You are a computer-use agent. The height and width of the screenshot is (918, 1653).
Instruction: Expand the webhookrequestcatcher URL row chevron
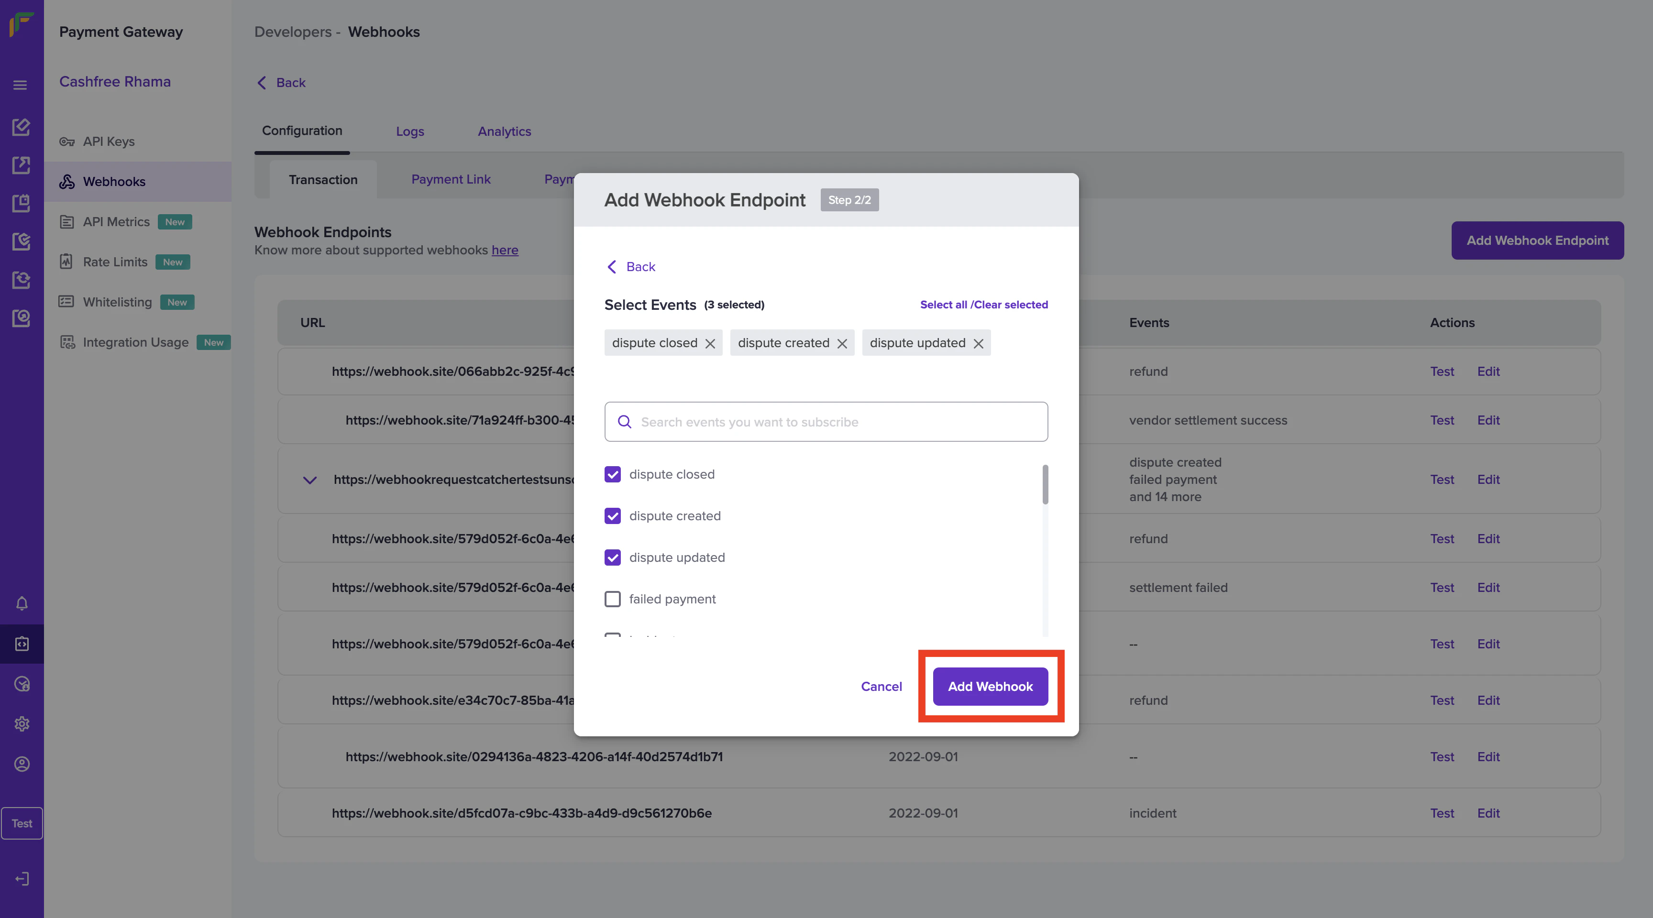309,480
